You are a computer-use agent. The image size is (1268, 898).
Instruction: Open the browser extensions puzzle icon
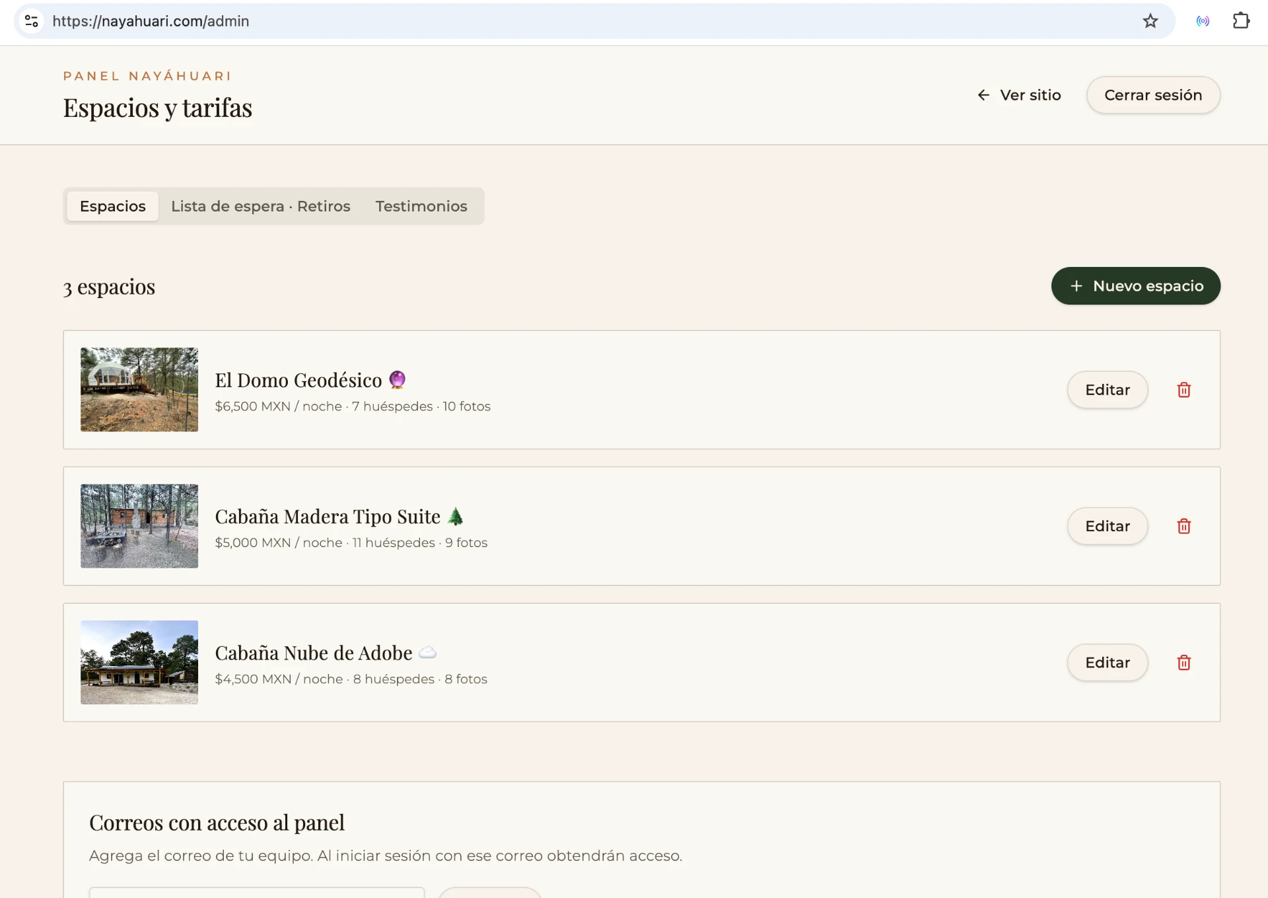[x=1241, y=21]
